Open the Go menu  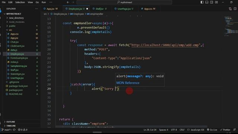coord(37,2)
